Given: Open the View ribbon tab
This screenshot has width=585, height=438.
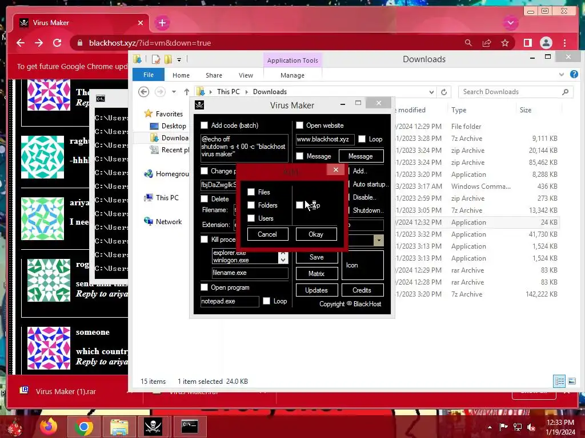Looking at the screenshot, I should click(x=246, y=75).
